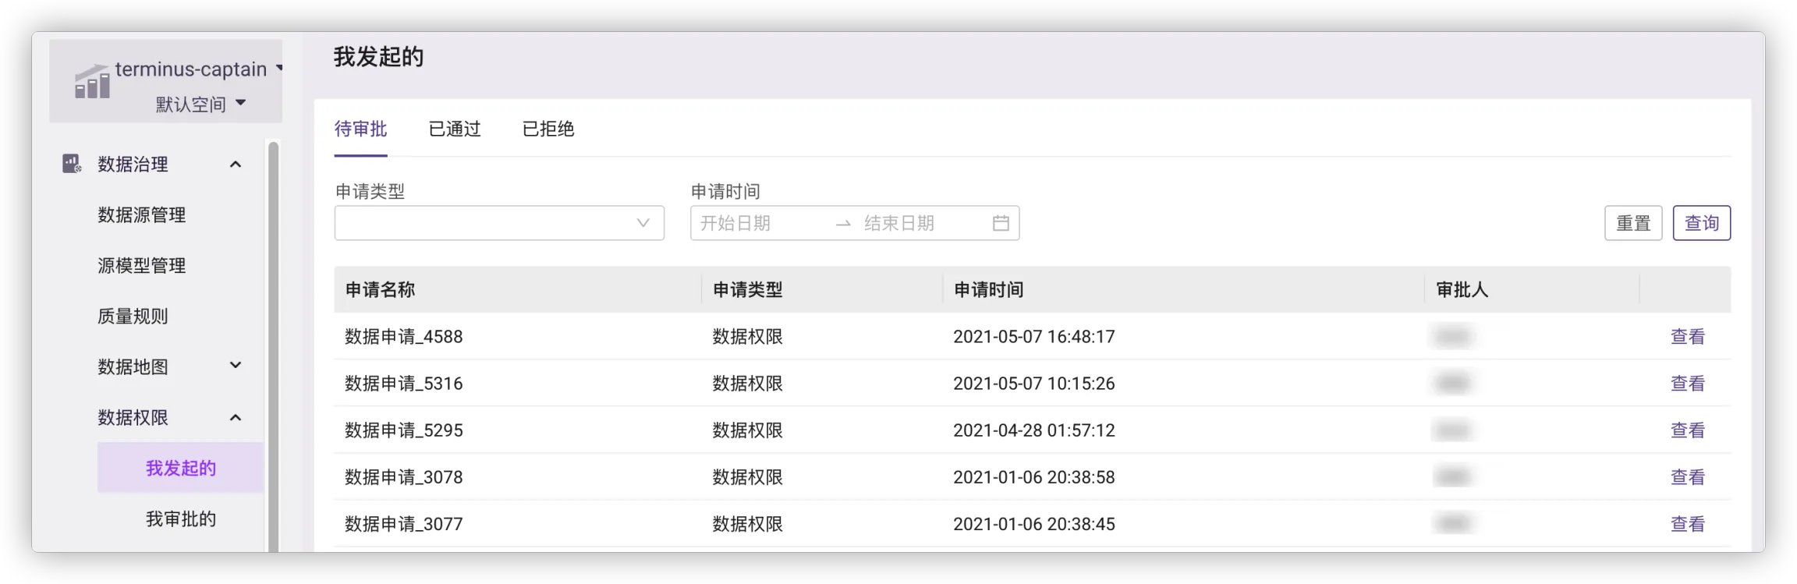Expand the 数据地图 submenu
Viewport: 1797px width, 584px height.
(x=235, y=366)
